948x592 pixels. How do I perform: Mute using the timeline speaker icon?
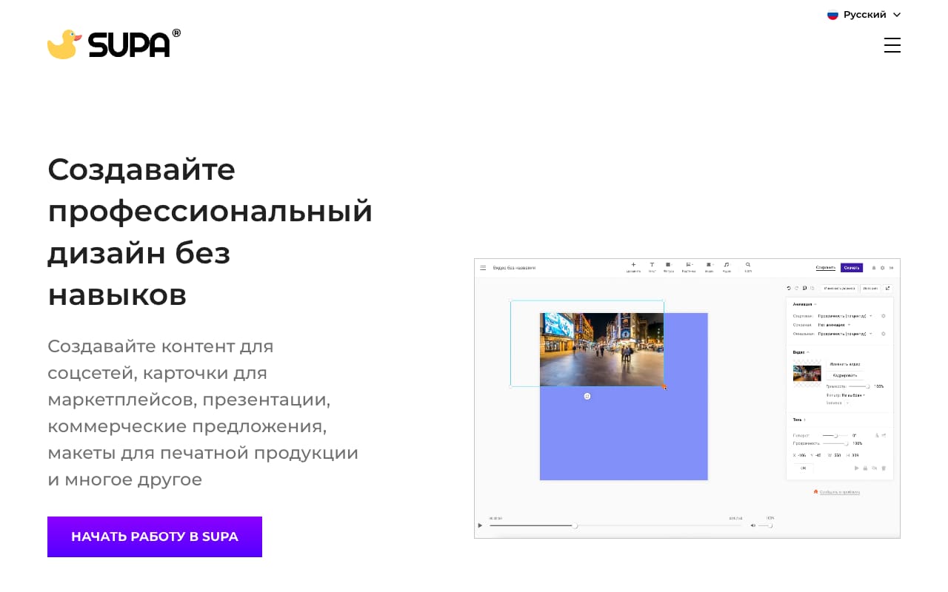(753, 525)
